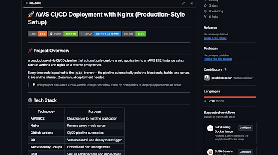
Task: Click the pushpin emoji by Project Overview
Action: pyautogui.click(x=30, y=51)
